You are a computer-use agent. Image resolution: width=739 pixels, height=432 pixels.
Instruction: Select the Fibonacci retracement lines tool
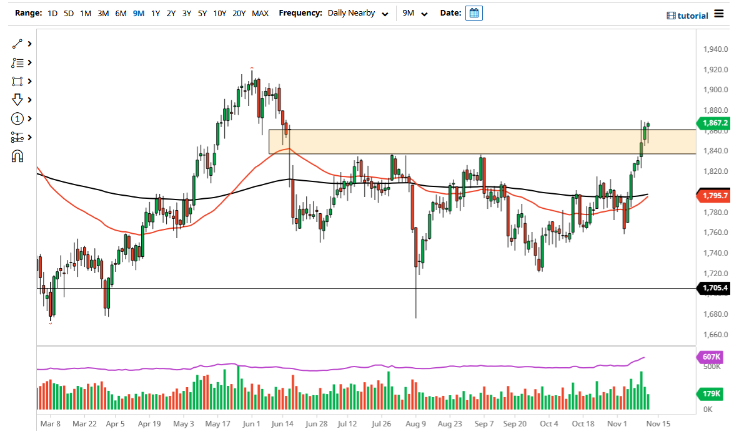[x=17, y=62]
